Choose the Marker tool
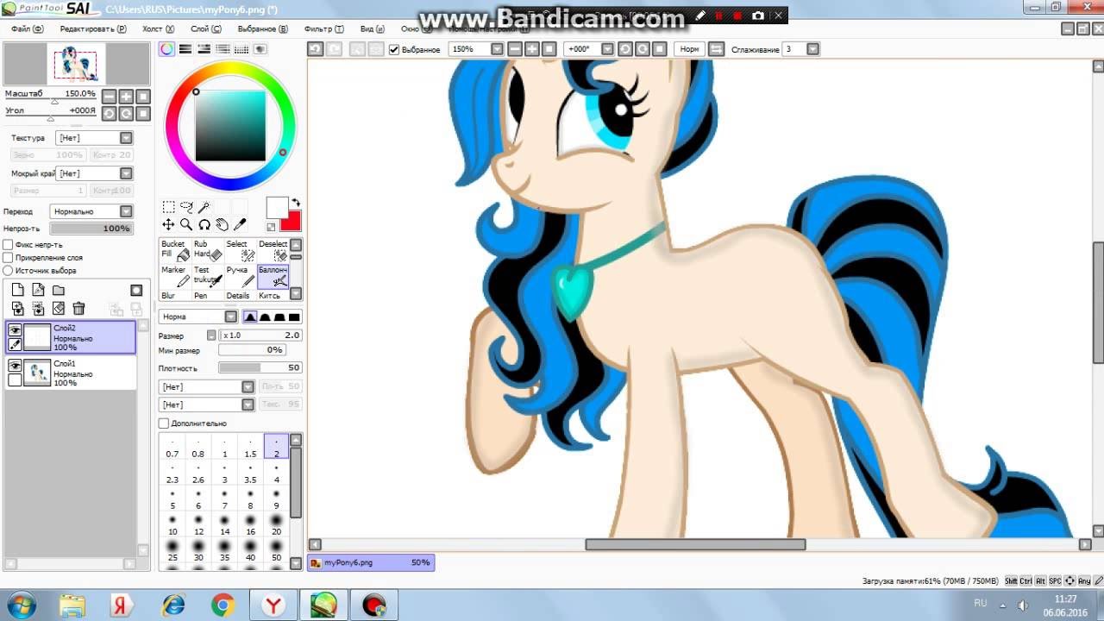 pos(175,276)
